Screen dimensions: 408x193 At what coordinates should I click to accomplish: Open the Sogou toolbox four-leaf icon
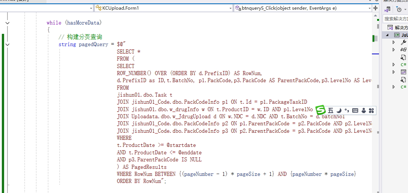coord(371,110)
